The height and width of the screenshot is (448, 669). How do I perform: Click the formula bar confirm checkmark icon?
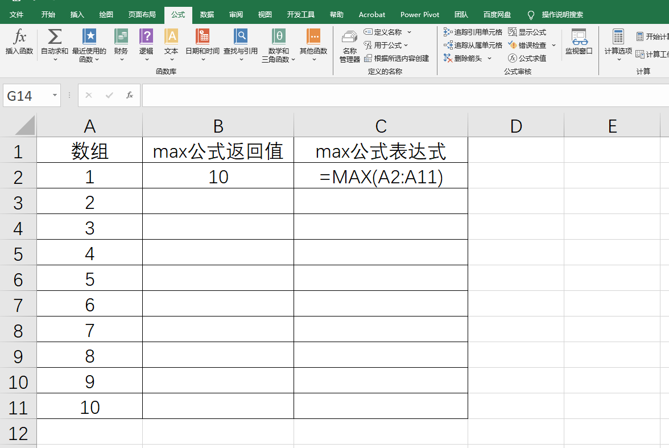tap(109, 95)
